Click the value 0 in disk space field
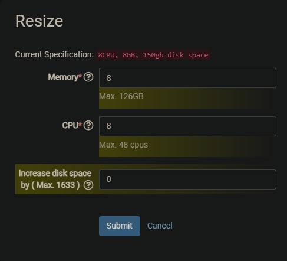This screenshot has height=261, width=287. 108,179
